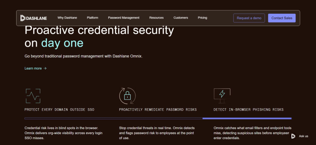Click the 'Go beyond traditional password management' subtitle

[83, 56]
